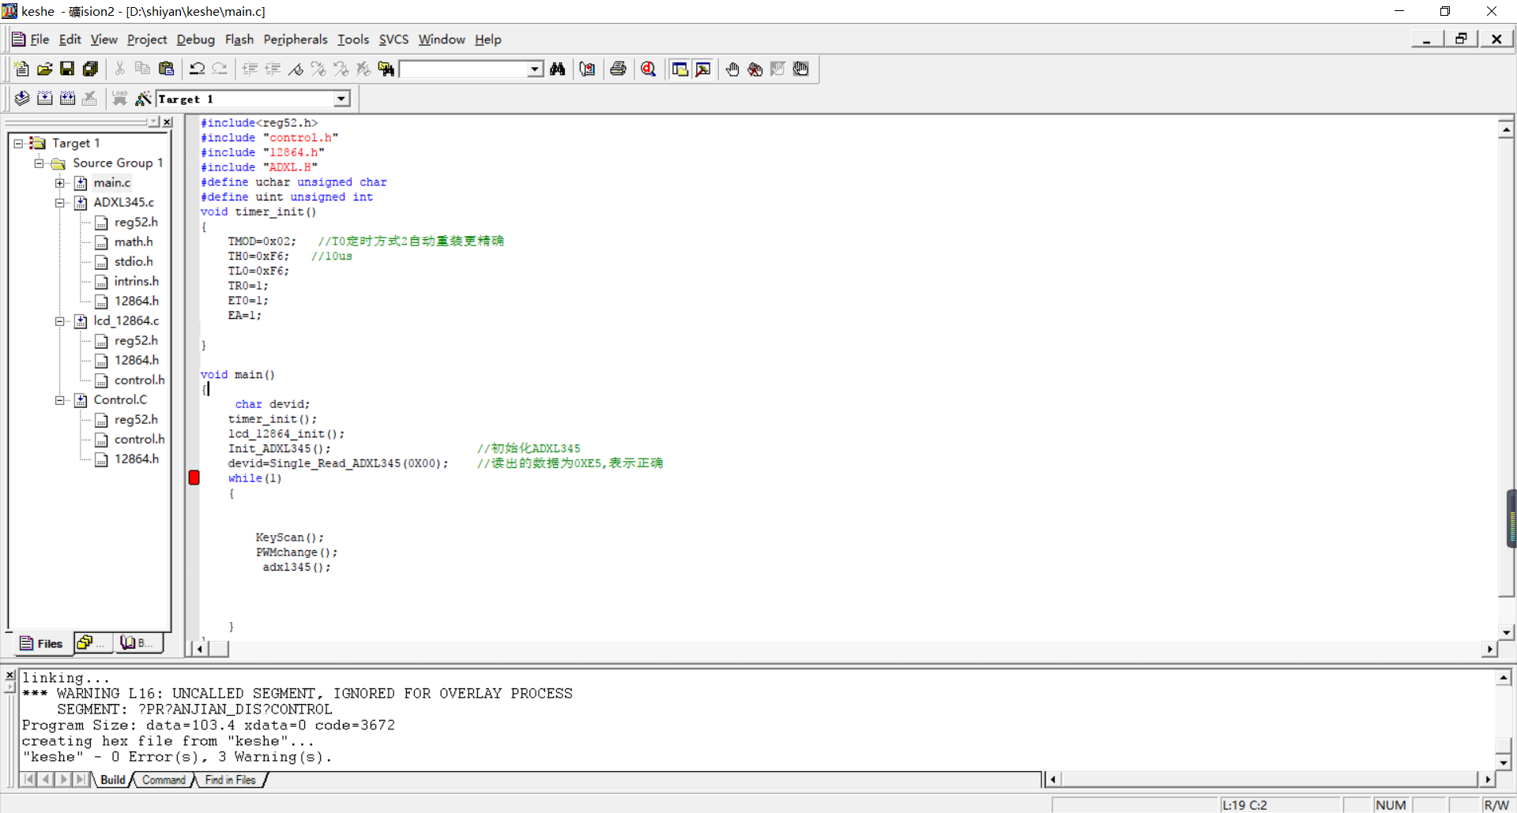
Task: Unindent selected text with toolbar icon
Action: pos(273,69)
